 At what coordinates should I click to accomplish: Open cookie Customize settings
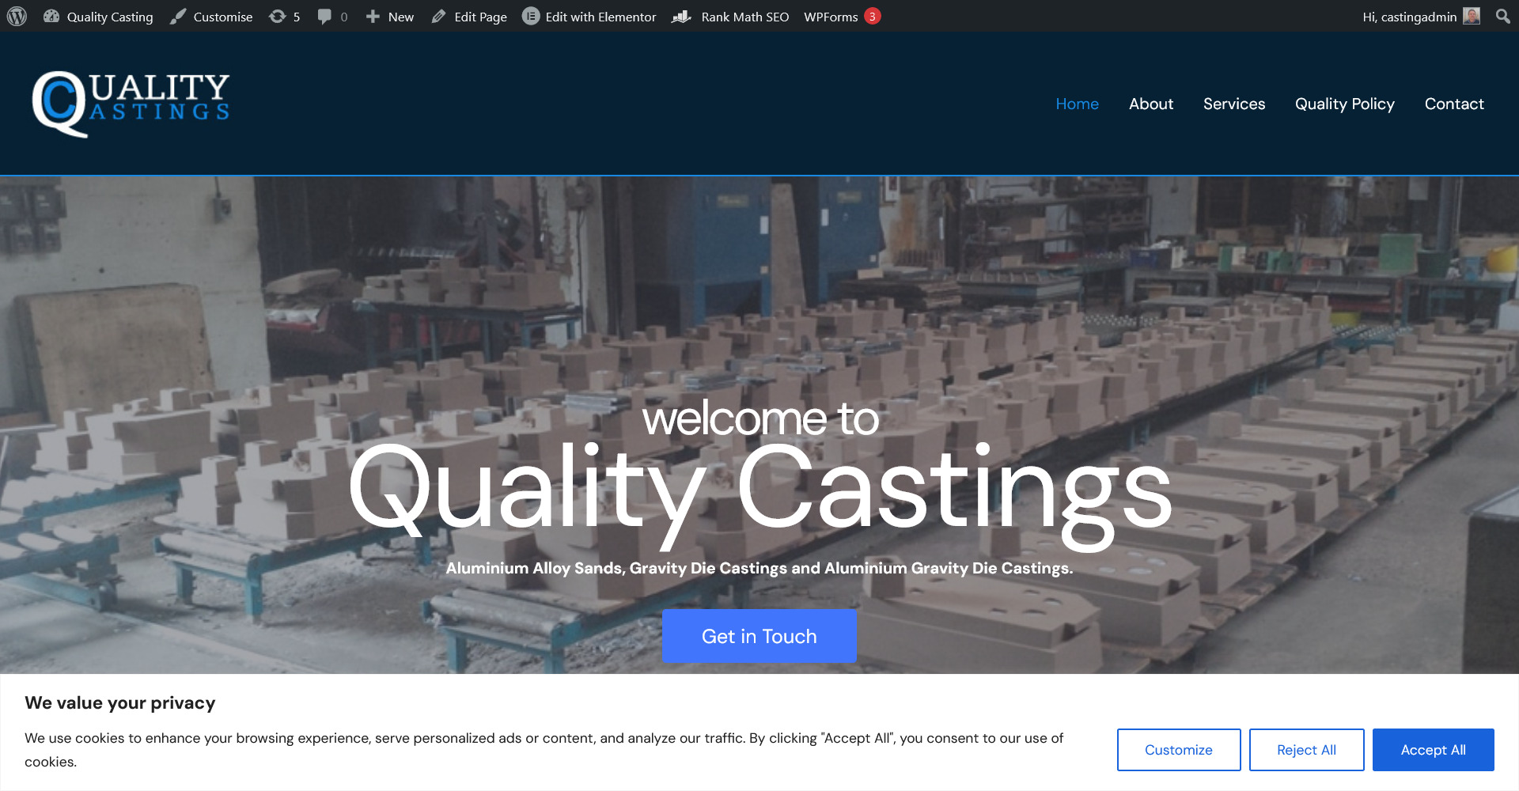click(x=1178, y=749)
